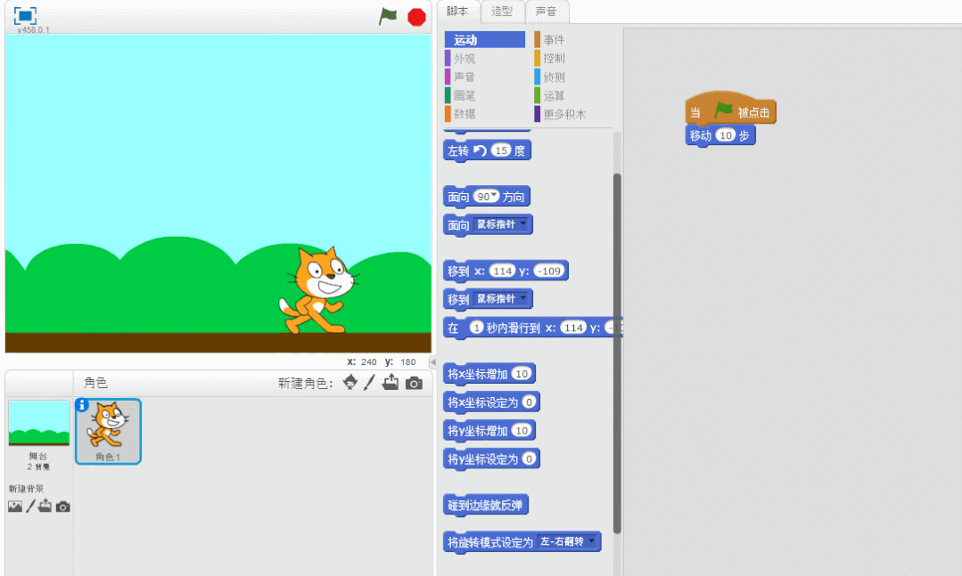Click value 0 in 将x坐标设定为 block
This screenshot has height=576, width=962.
[529, 402]
